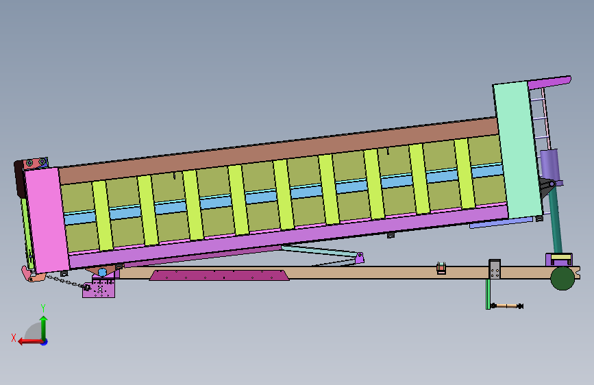Select the grey bolted bracket on the beam
Viewport: 594px width, 385px height.
(x=495, y=269)
